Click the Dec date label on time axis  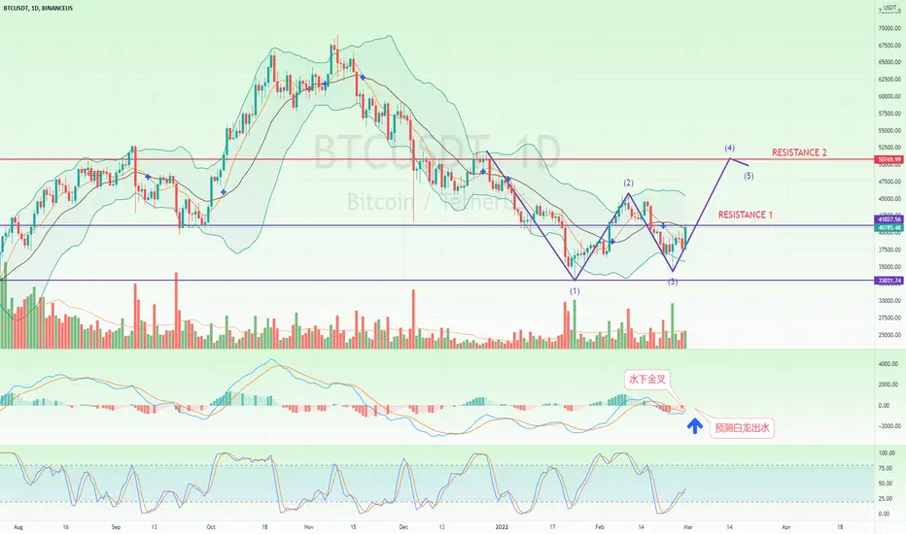pos(403,527)
